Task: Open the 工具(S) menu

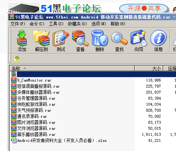Action: tap(56, 24)
